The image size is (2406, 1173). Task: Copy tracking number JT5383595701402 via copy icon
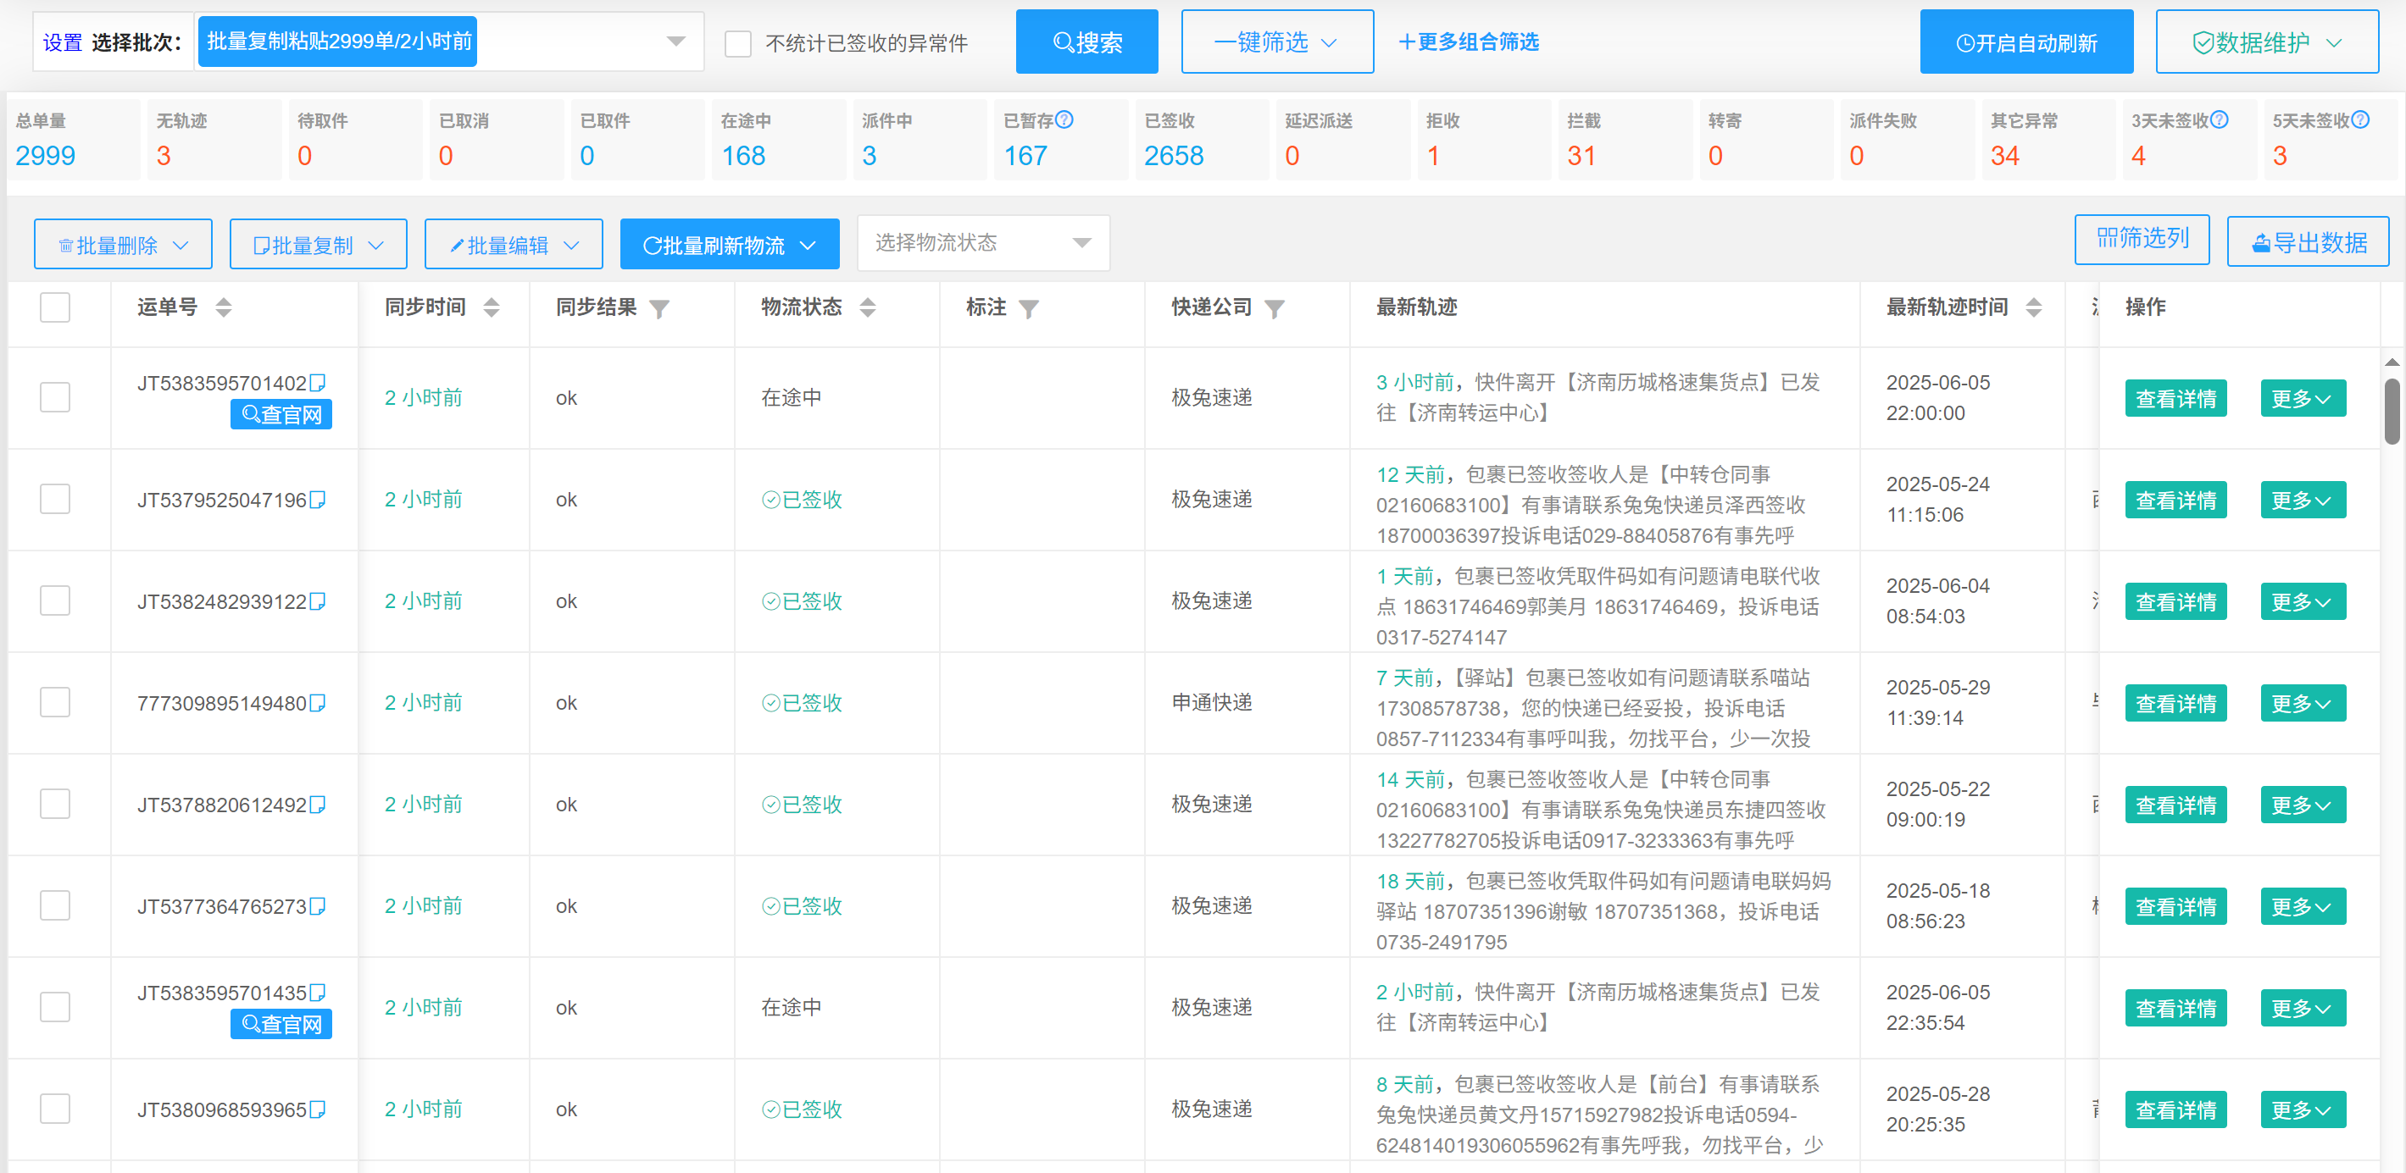[x=319, y=382]
